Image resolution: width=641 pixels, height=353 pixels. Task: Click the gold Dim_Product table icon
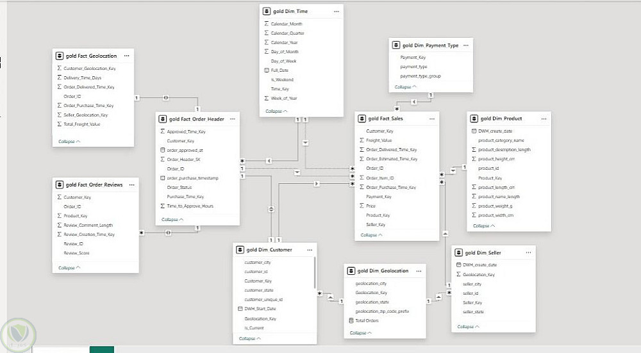click(x=474, y=119)
